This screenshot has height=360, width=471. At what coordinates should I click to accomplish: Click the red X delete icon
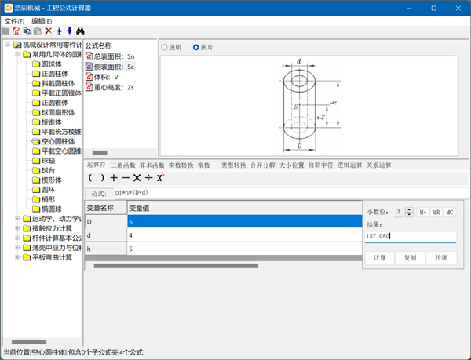[49, 31]
